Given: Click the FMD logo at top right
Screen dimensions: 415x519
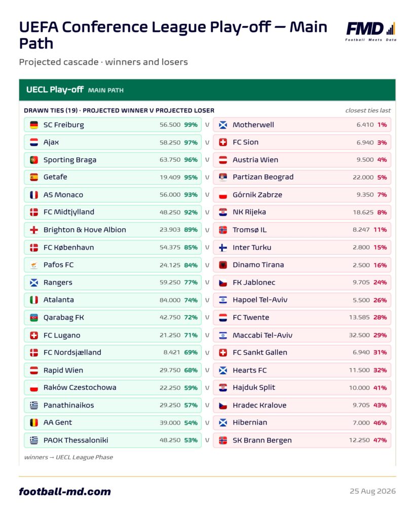Looking at the screenshot, I should 370,31.
